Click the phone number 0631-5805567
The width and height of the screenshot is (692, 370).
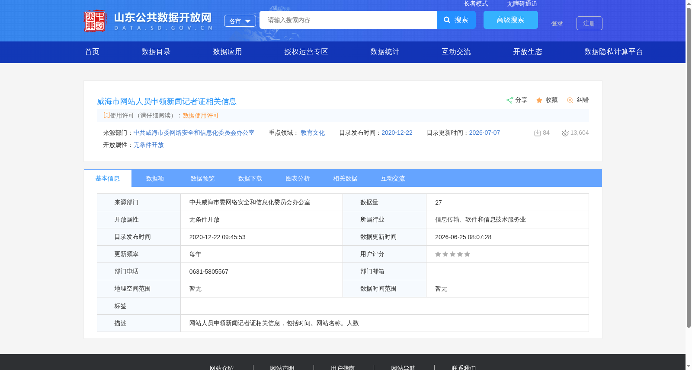pos(209,272)
